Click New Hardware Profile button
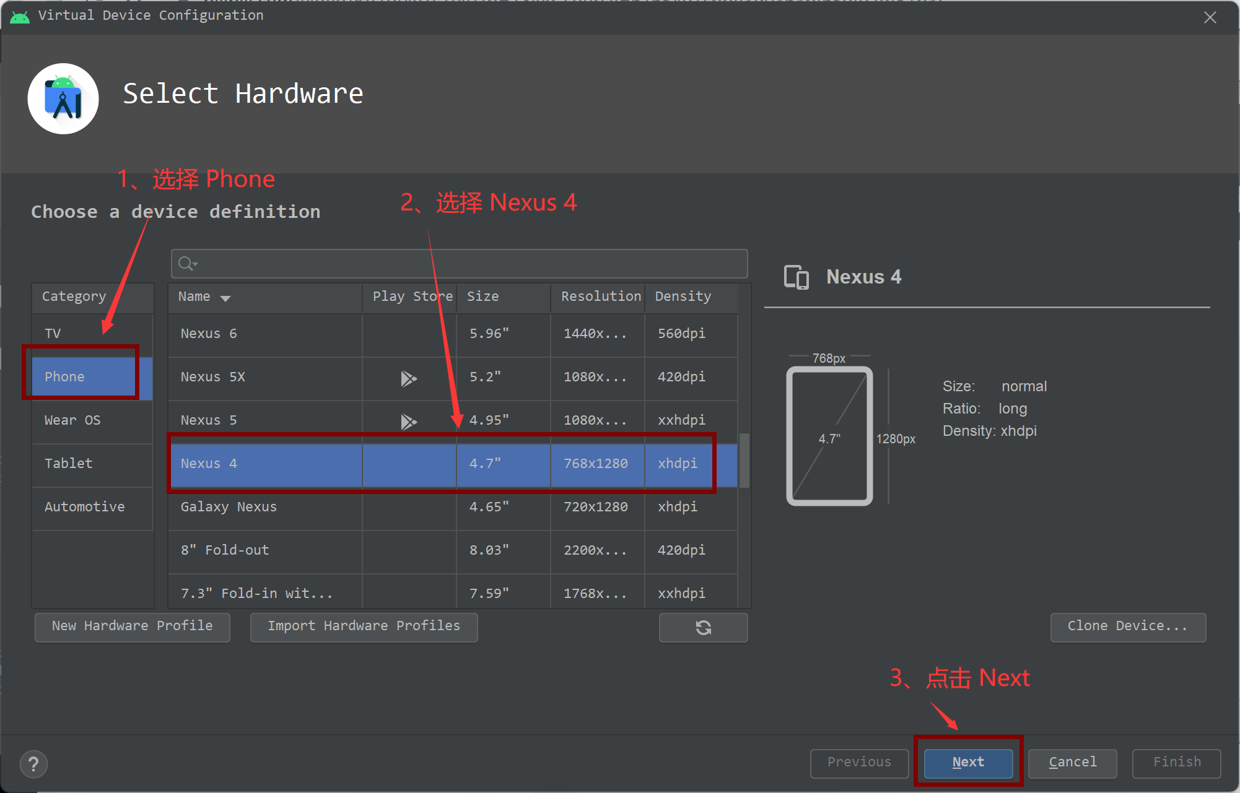The width and height of the screenshot is (1240, 793). click(x=133, y=626)
